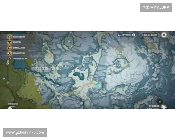175x140 pixels.
Task: Select the teleport waypoint below the 旧宫 label
Action: [x=153, y=67]
